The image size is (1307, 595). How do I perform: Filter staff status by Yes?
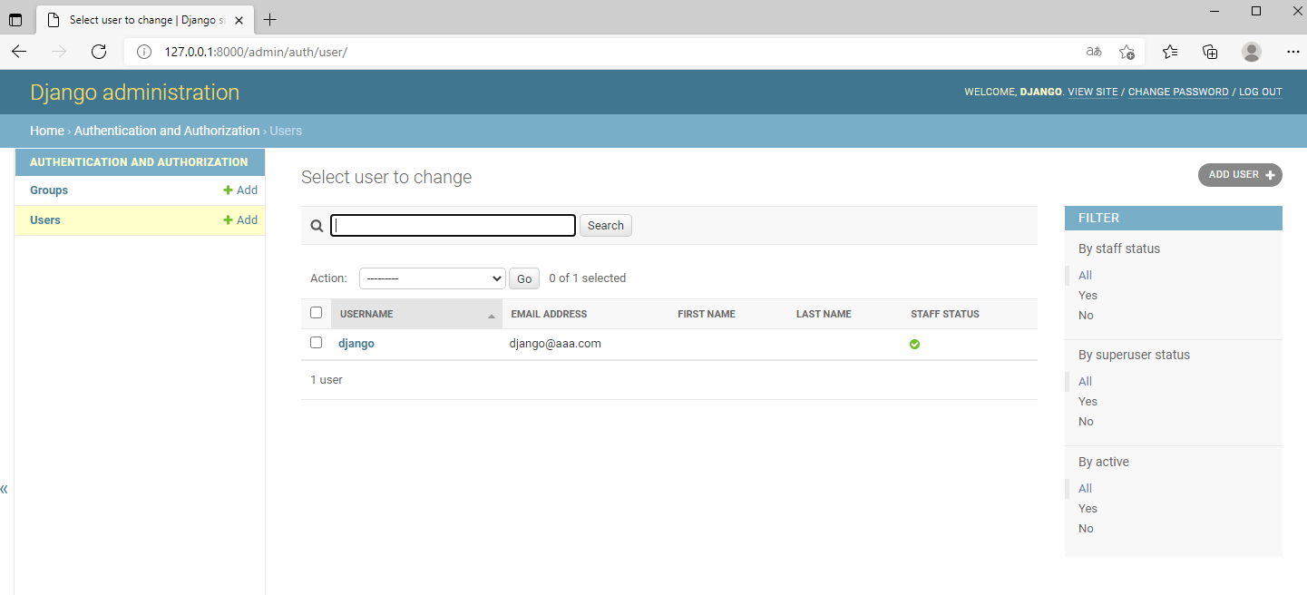pyautogui.click(x=1088, y=296)
